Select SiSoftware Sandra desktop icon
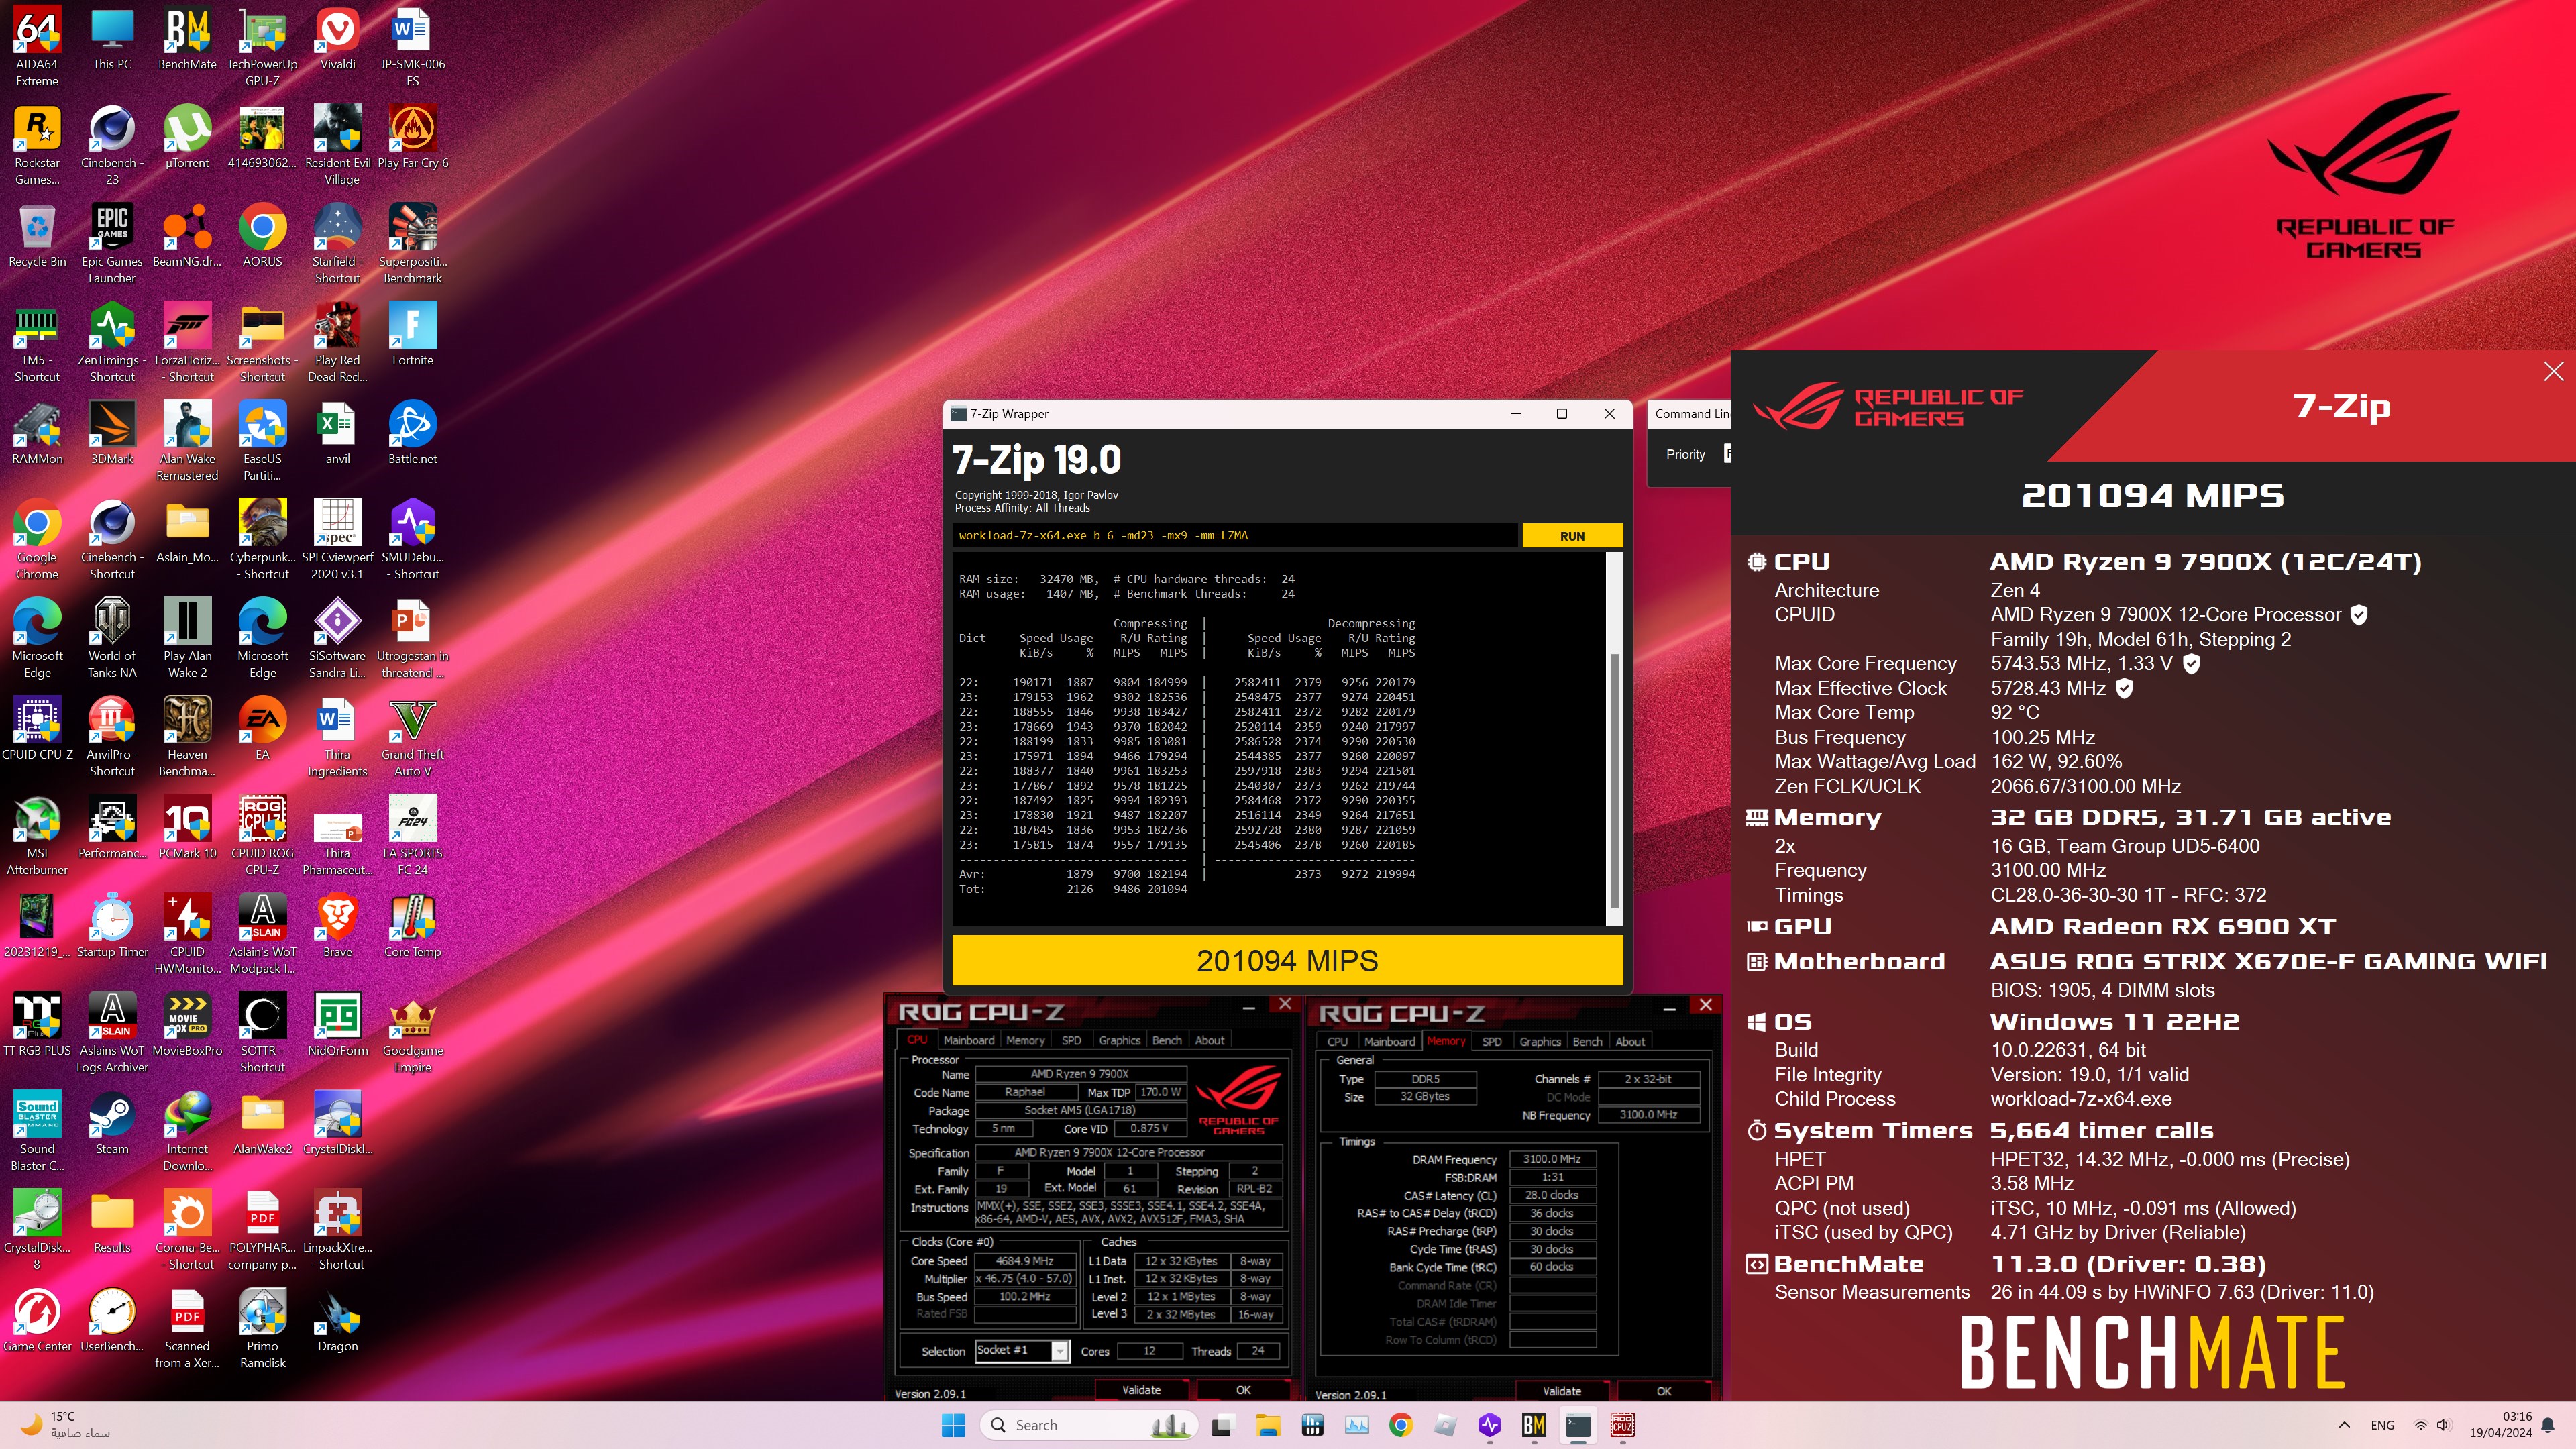Screen dimensions: 2576x1449 pos(337,638)
